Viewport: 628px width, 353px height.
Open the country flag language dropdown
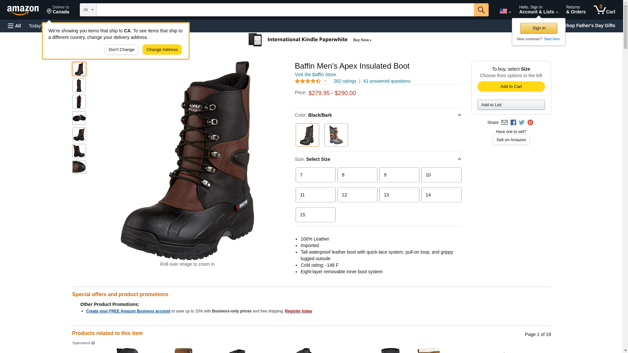point(505,11)
